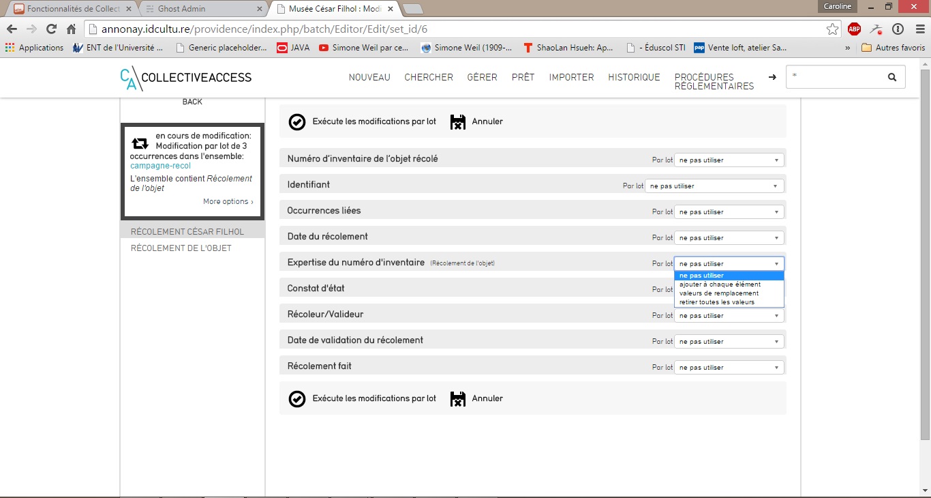Click the batch modification arrows icon
The height and width of the screenshot is (498, 931).
[140, 143]
